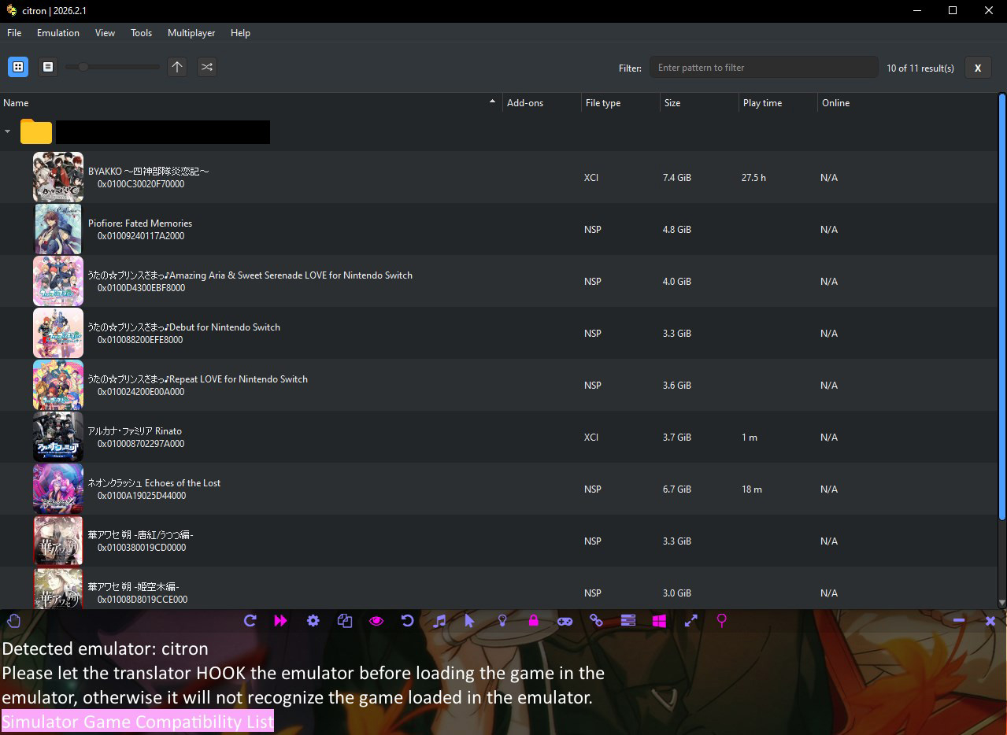Click the copy-to-clipboard icon on translator bar
Screen dimensions: 1007x735
pyautogui.click(x=344, y=621)
